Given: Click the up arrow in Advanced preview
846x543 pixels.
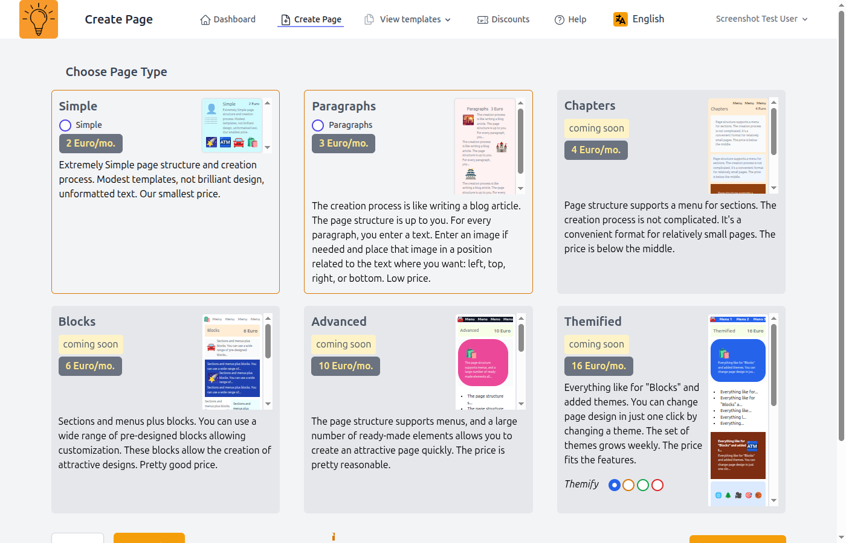Looking at the screenshot, I should pos(521,318).
